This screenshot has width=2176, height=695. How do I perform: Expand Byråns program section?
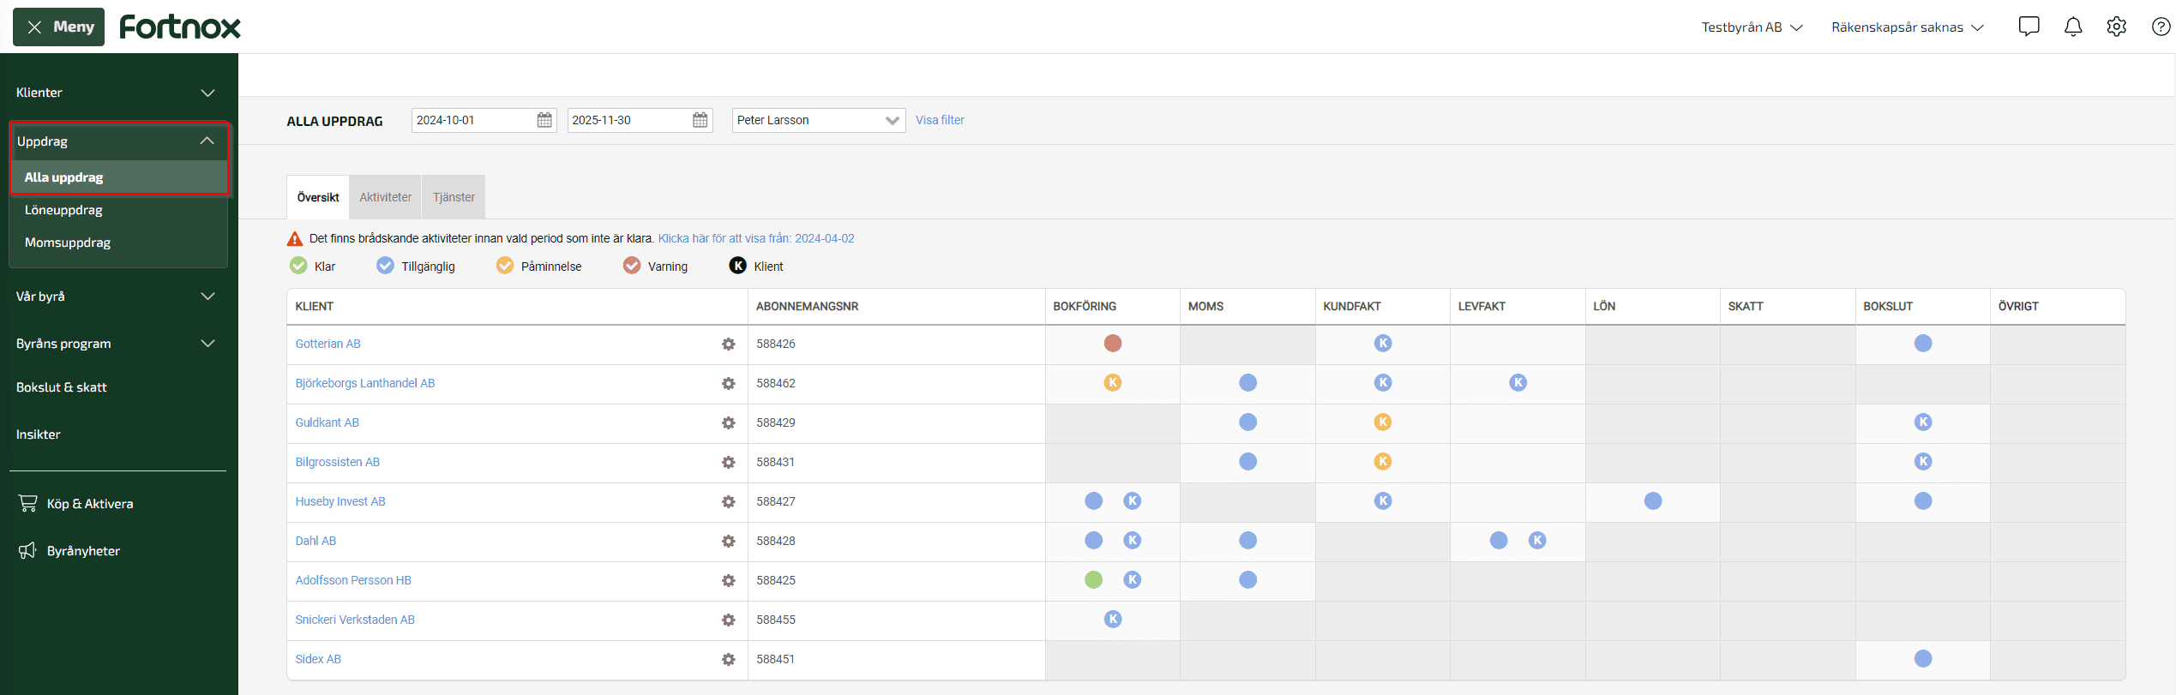click(117, 344)
